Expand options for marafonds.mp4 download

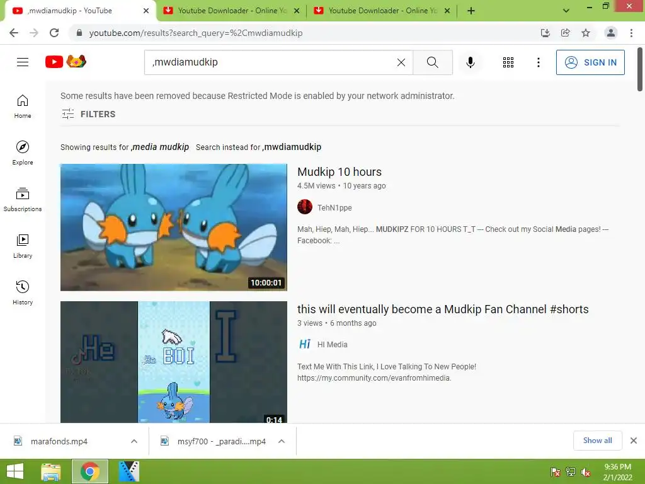(134, 441)
